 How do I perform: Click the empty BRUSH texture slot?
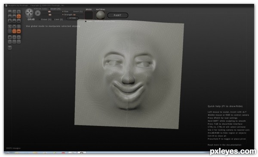pyautogui.click(x=89, y=15)
